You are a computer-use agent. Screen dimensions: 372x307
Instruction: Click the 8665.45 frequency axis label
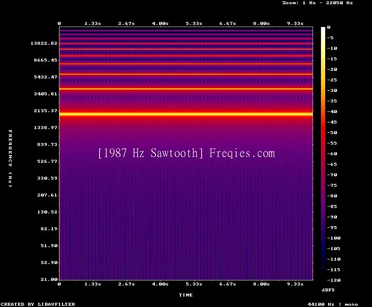point(46,60)
